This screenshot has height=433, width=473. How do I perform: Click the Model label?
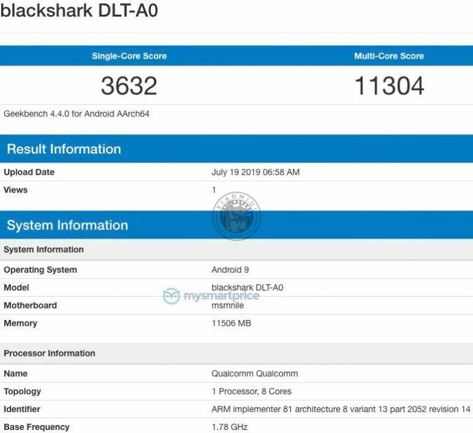[x=16, y=287]
